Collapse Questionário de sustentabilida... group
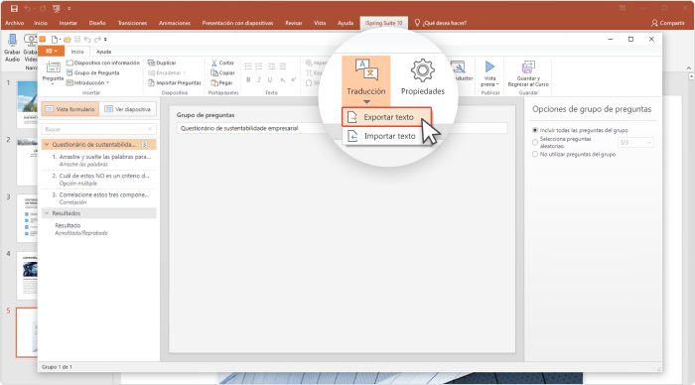Viewport: 695px width, 385px height. pyautogui.click(x=47, y=145)
